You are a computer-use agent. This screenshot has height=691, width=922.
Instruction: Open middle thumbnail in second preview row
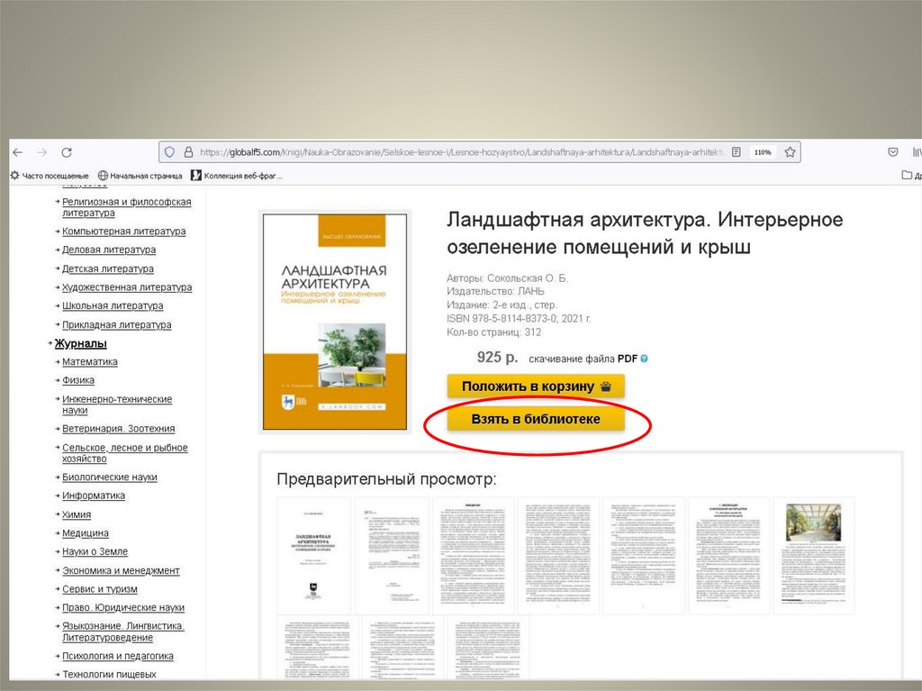click(x=402, y=648)
